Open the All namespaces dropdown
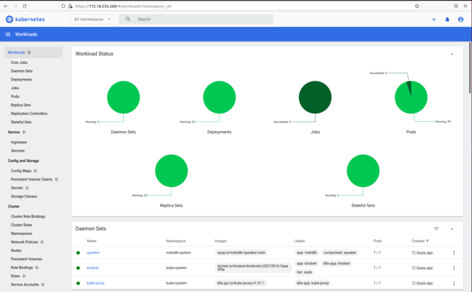The image size is (472, 292). (92, 19)
